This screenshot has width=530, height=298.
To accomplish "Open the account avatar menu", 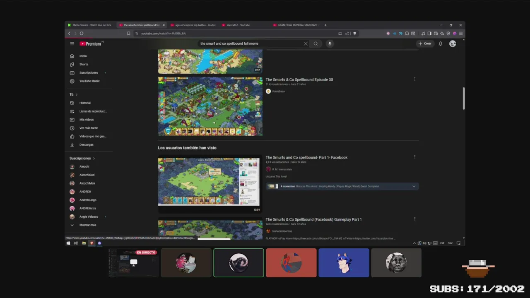I will [x=453, y=43].
